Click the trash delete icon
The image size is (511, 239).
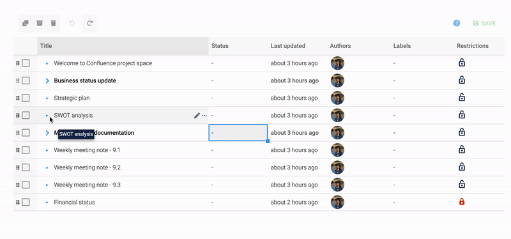[54, 23]
